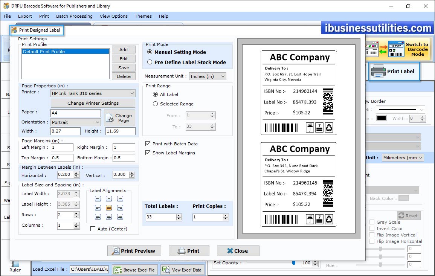Select Pre Define Label Stock Mode
This screenshot has width=435, height=276.
click(x=150, y=62)
